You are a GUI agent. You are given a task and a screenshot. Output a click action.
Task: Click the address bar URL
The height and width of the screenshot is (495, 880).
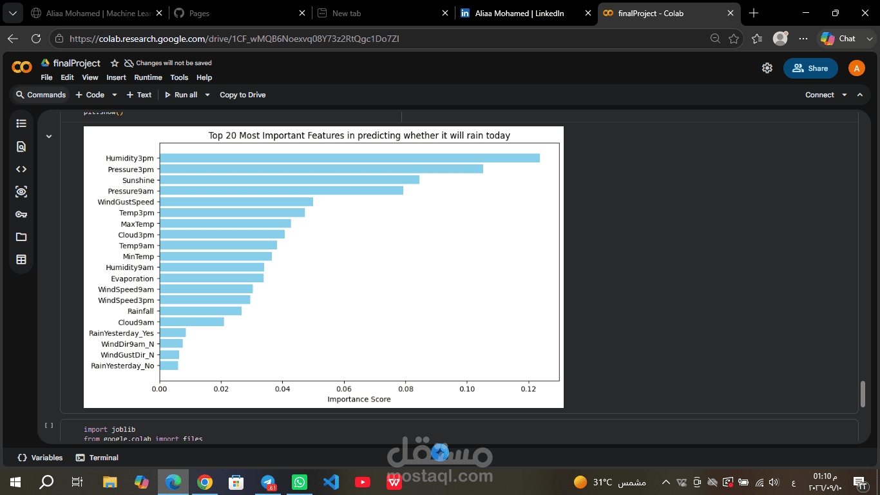pos(234,39)
